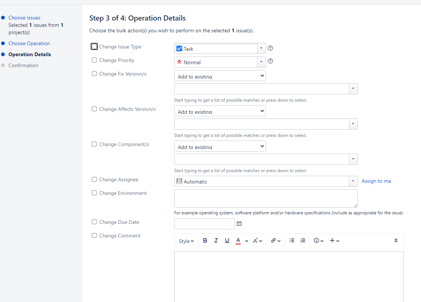
Task: Create a bulleted list in the comment
Action: tap(292, 240)
